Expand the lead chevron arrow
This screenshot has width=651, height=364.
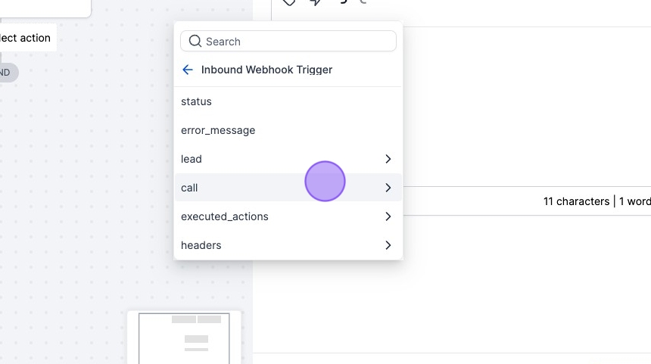[x=388, y=159]
